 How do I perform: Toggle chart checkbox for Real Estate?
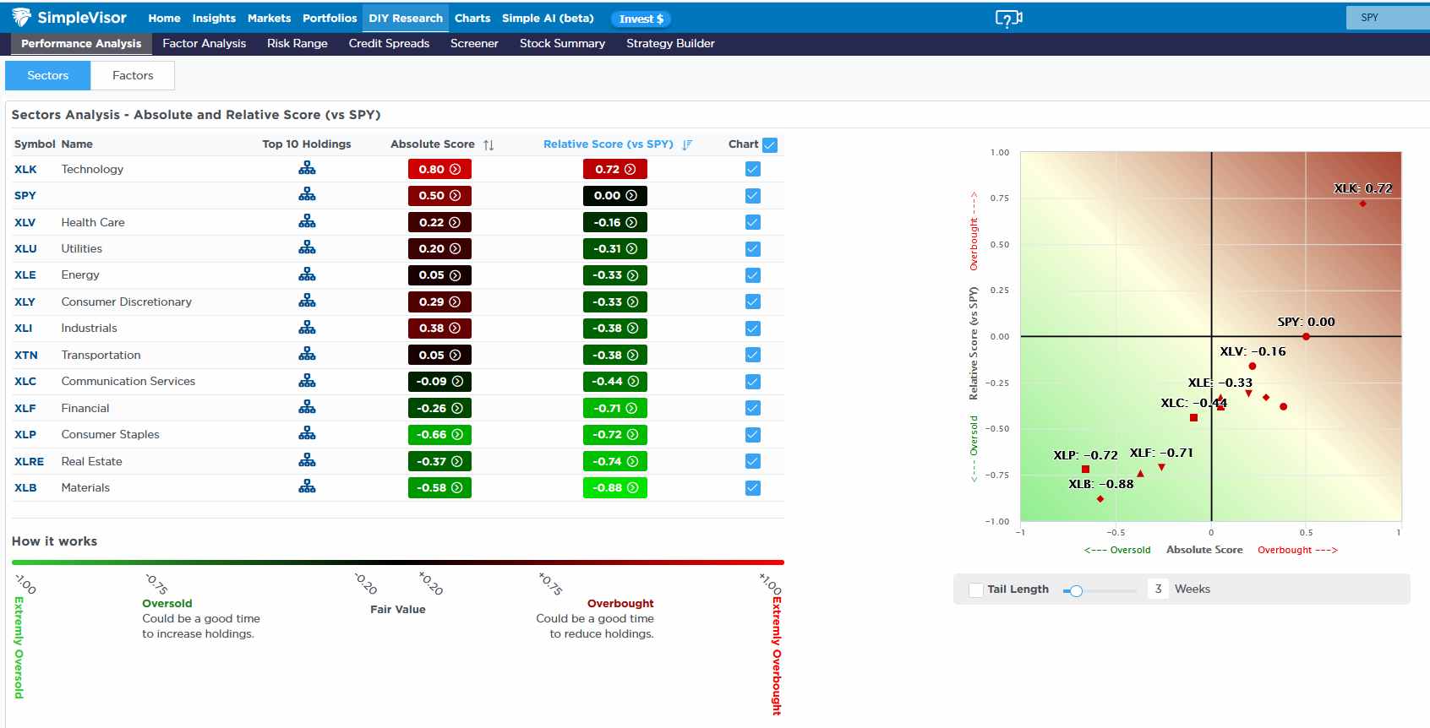(753, 461)
